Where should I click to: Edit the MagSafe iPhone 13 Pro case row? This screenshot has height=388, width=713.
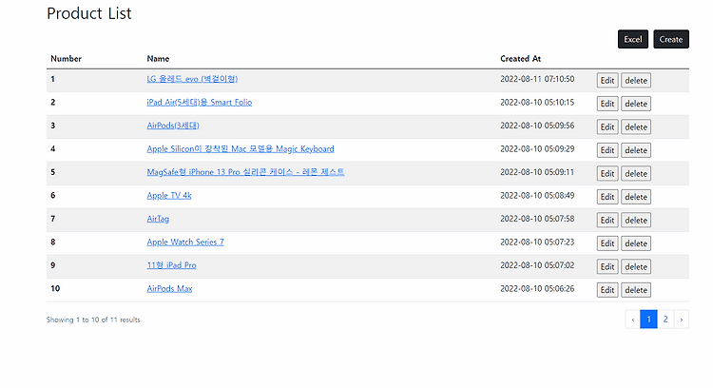[607, 173]
